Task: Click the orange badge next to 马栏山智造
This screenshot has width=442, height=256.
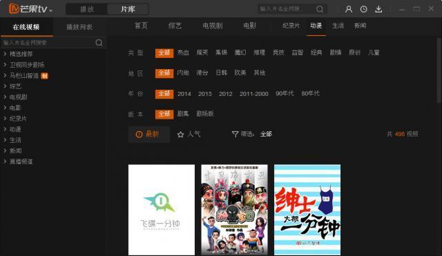Action: click(x=44, y=76)
